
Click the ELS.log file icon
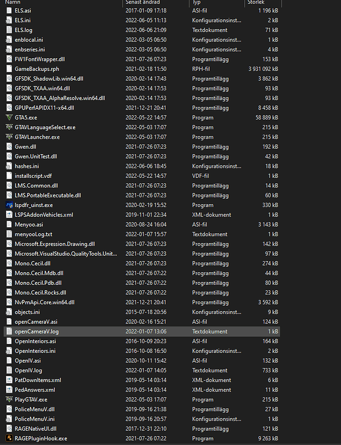coord(10,30)
